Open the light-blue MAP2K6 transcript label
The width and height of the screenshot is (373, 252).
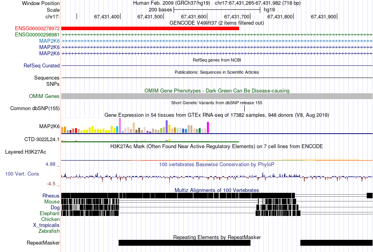[x=49, y=41]
